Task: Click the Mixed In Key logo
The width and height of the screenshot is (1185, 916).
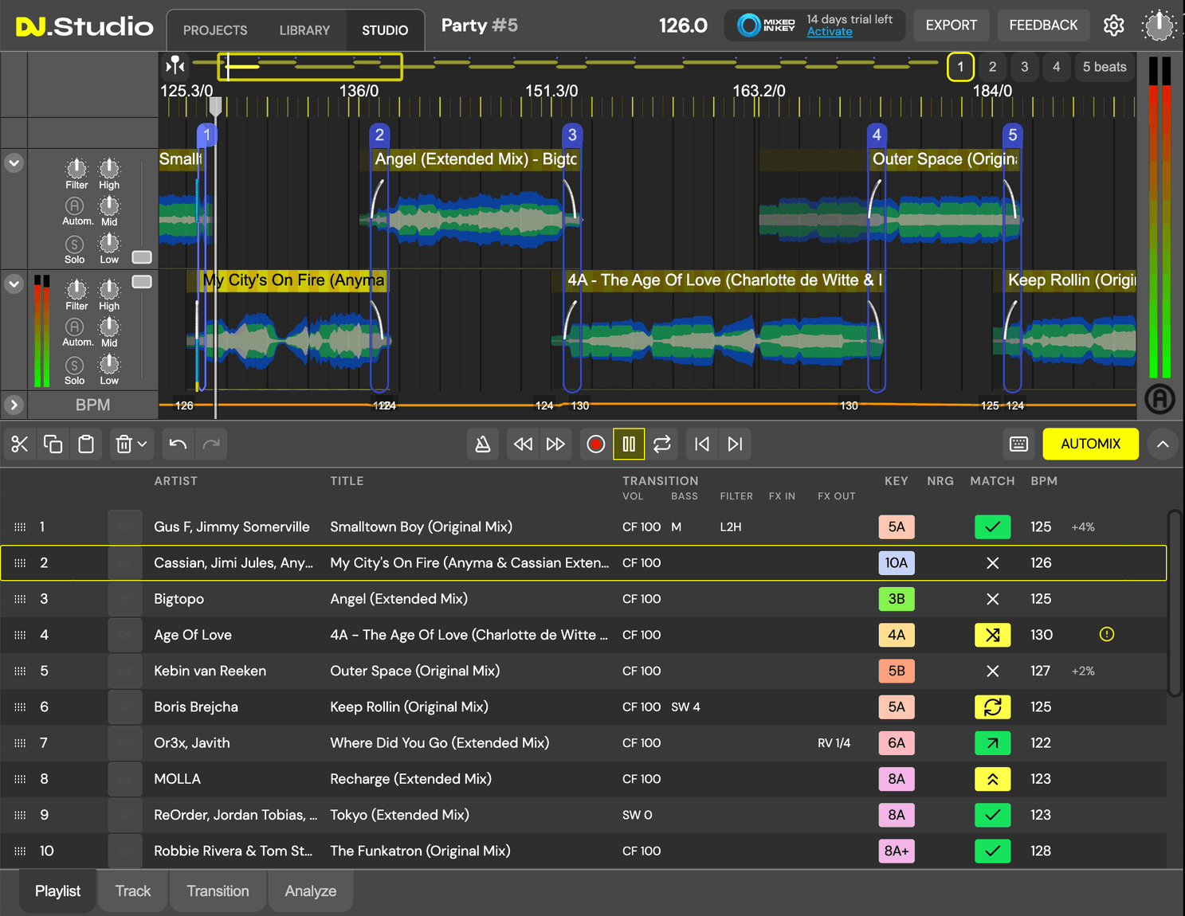Action: coord(766,25)
